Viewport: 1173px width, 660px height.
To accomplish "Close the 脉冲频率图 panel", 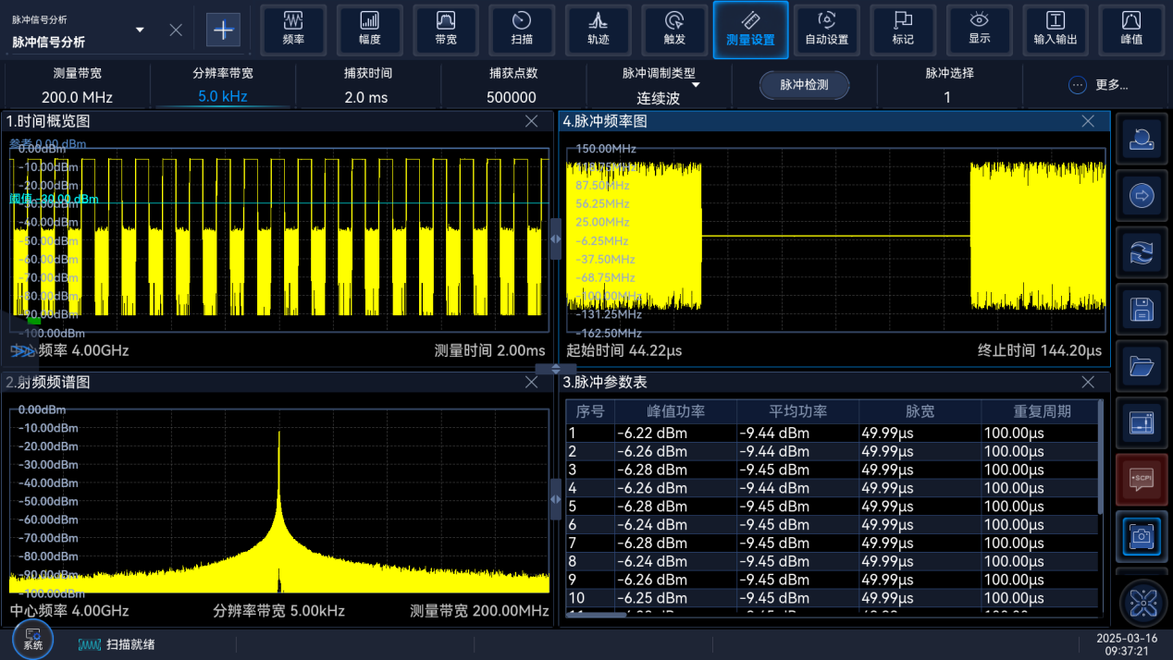I will pyautogui.click(x=1088, y=121).
